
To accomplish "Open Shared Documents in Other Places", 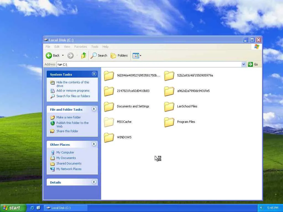I will click(x=69, y=163).
